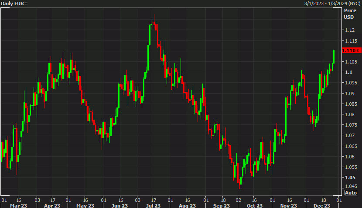This screenshot has height=208, width=362.
Task: Click the Jul 23 month label
Action: click(x=153, y=205)
